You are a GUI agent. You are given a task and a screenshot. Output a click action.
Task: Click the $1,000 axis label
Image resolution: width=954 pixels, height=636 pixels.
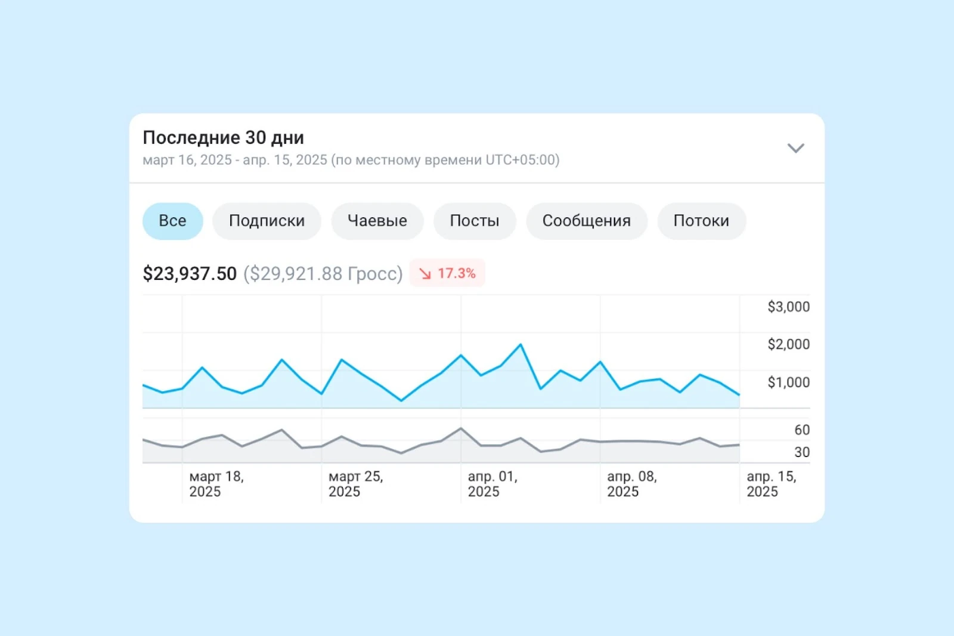pos(788,382)
